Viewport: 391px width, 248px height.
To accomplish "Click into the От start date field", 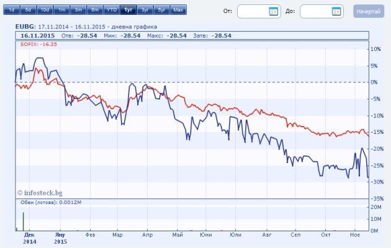I will click(252, 11).
